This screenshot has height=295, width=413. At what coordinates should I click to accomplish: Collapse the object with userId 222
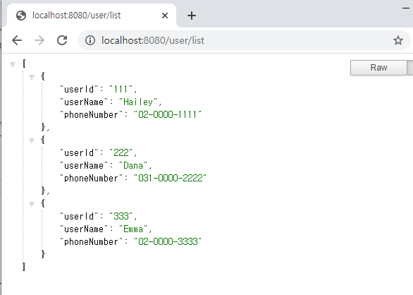[x=32, y=140]
